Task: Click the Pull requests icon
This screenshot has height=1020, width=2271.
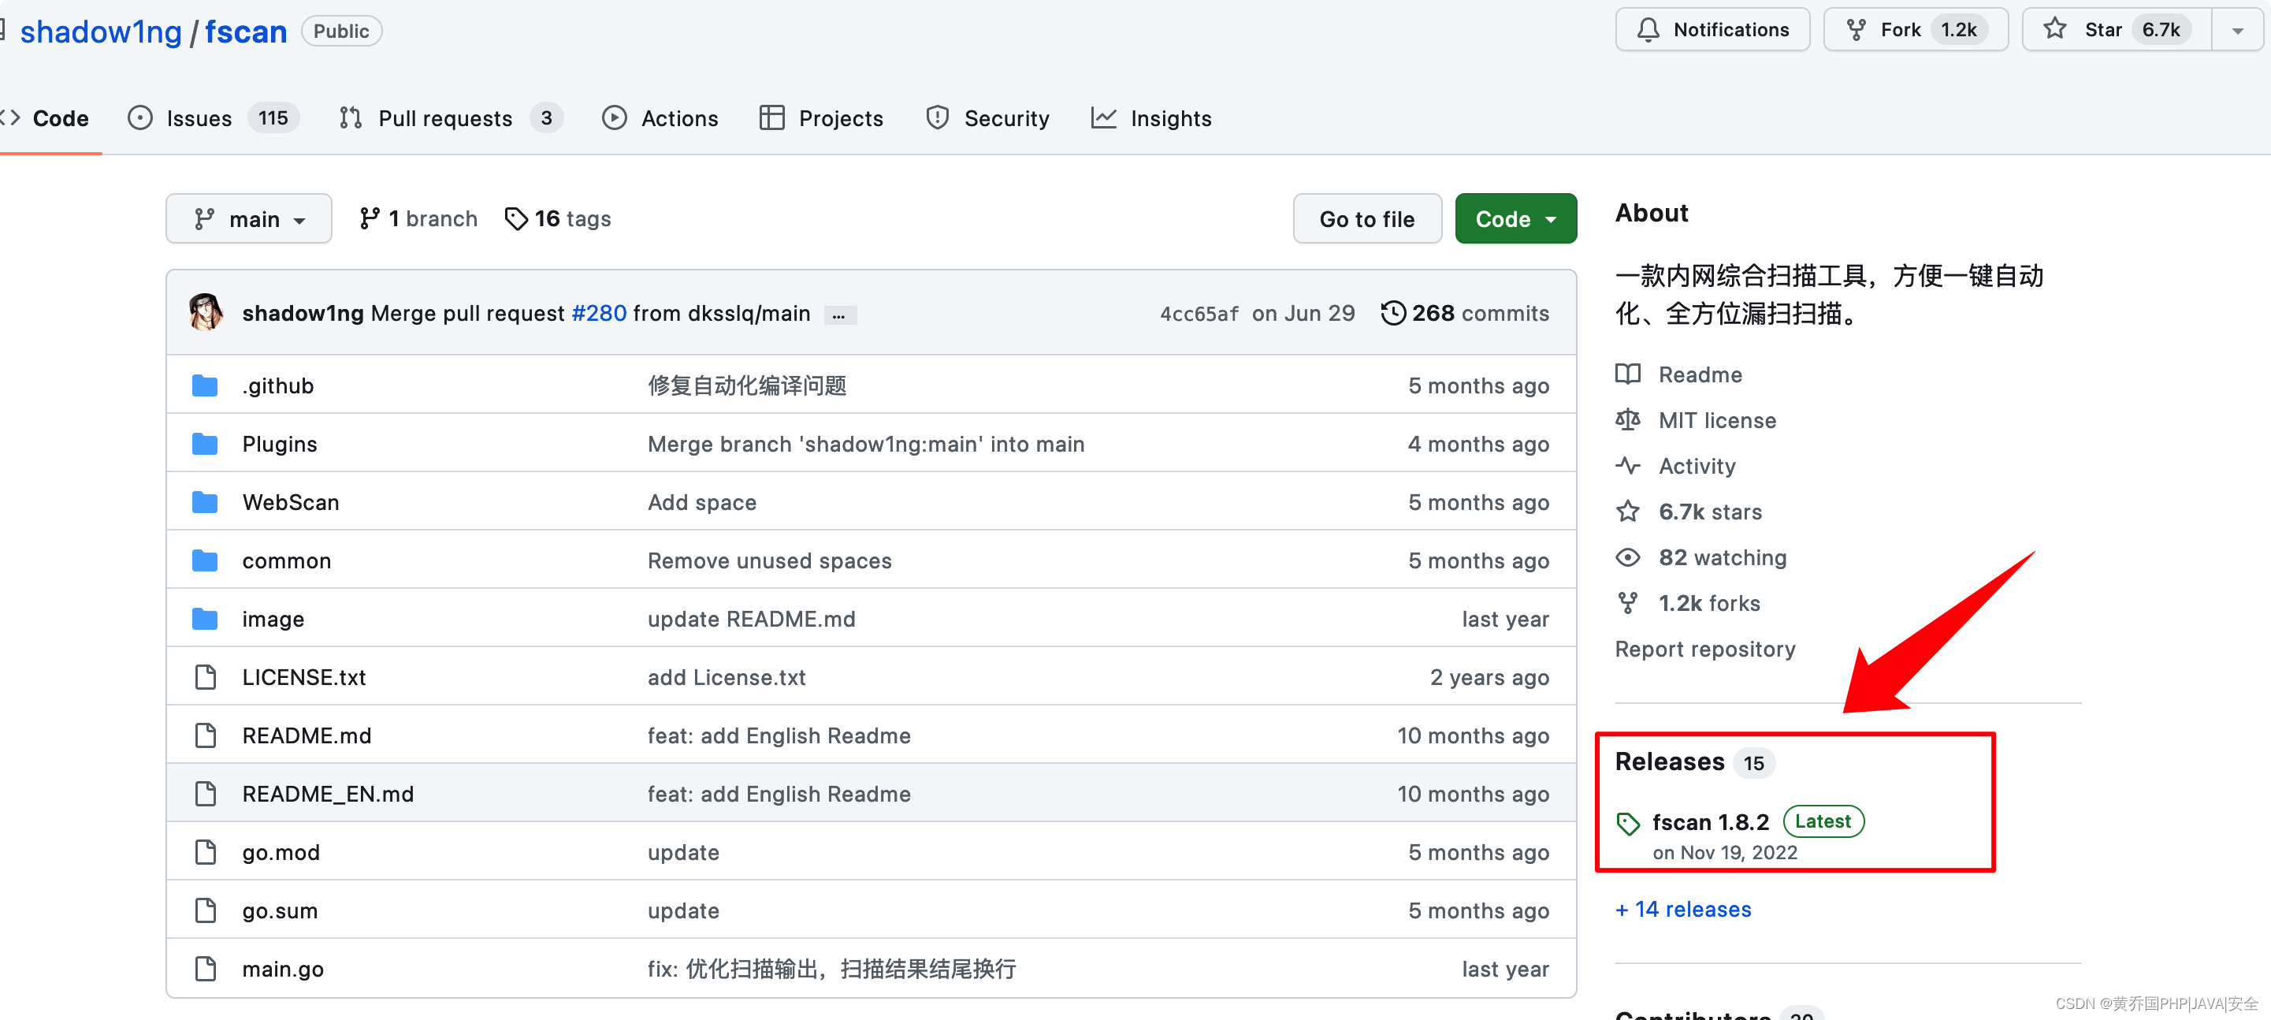Action: 350,118
